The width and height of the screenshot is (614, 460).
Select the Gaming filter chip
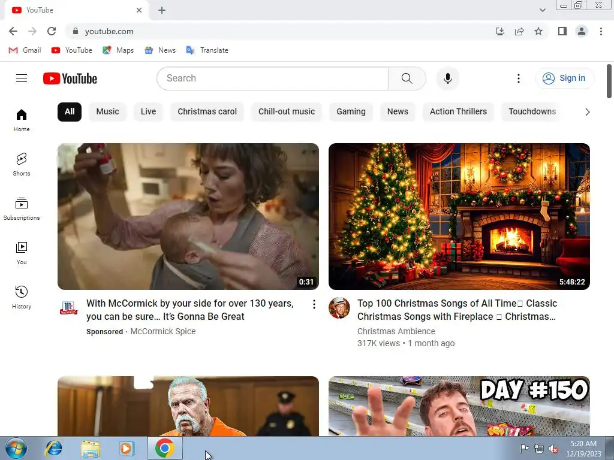click(351, 112)
